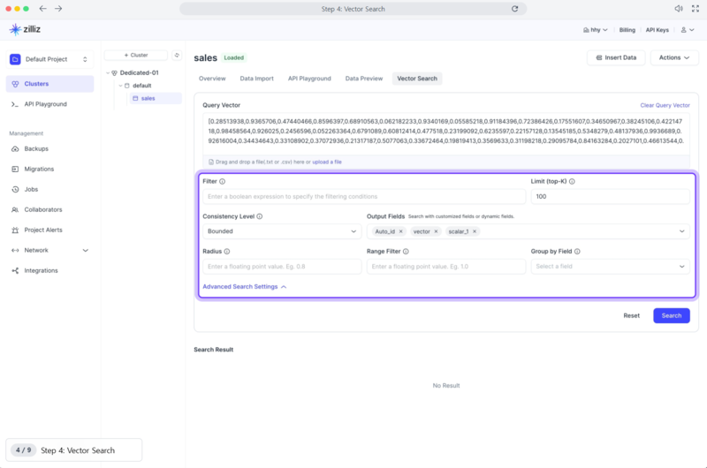
Task: Switch to the API Playground tab
Action: (309, 79)
